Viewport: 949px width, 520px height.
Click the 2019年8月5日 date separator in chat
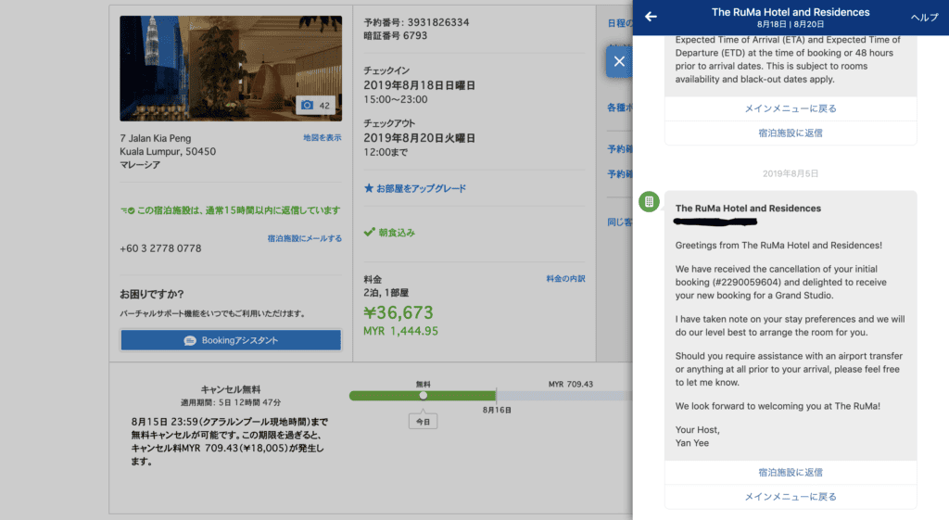coord(791,173)
